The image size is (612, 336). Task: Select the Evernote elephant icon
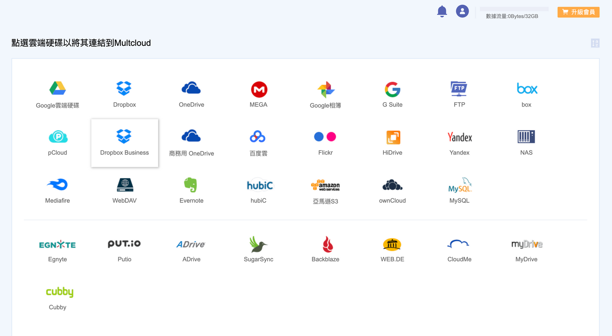click(191, 185)
